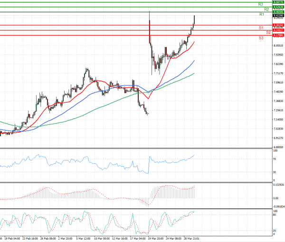Click the S2 support label
This screenshot has width=285, height=242.
(x=268, y=32)
